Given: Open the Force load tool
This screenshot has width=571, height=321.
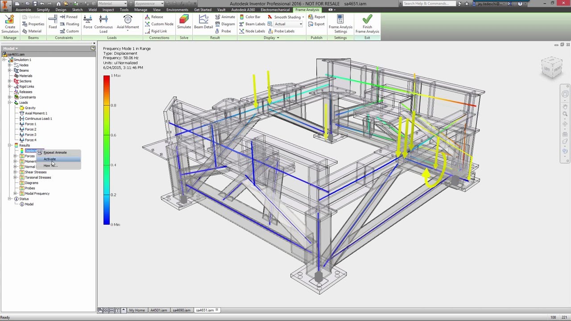Looking at the screenshot, I should (x=87, y=22).
